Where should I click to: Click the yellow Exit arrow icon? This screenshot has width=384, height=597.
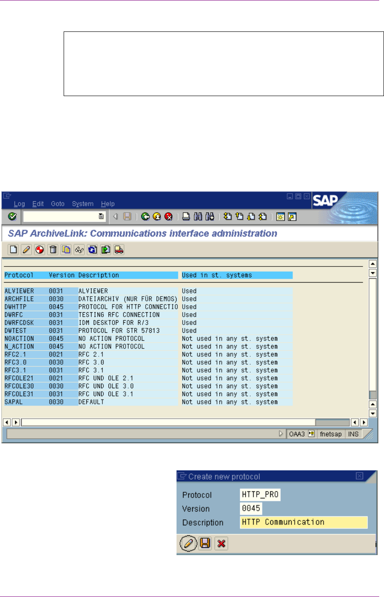tap(157, 216)
